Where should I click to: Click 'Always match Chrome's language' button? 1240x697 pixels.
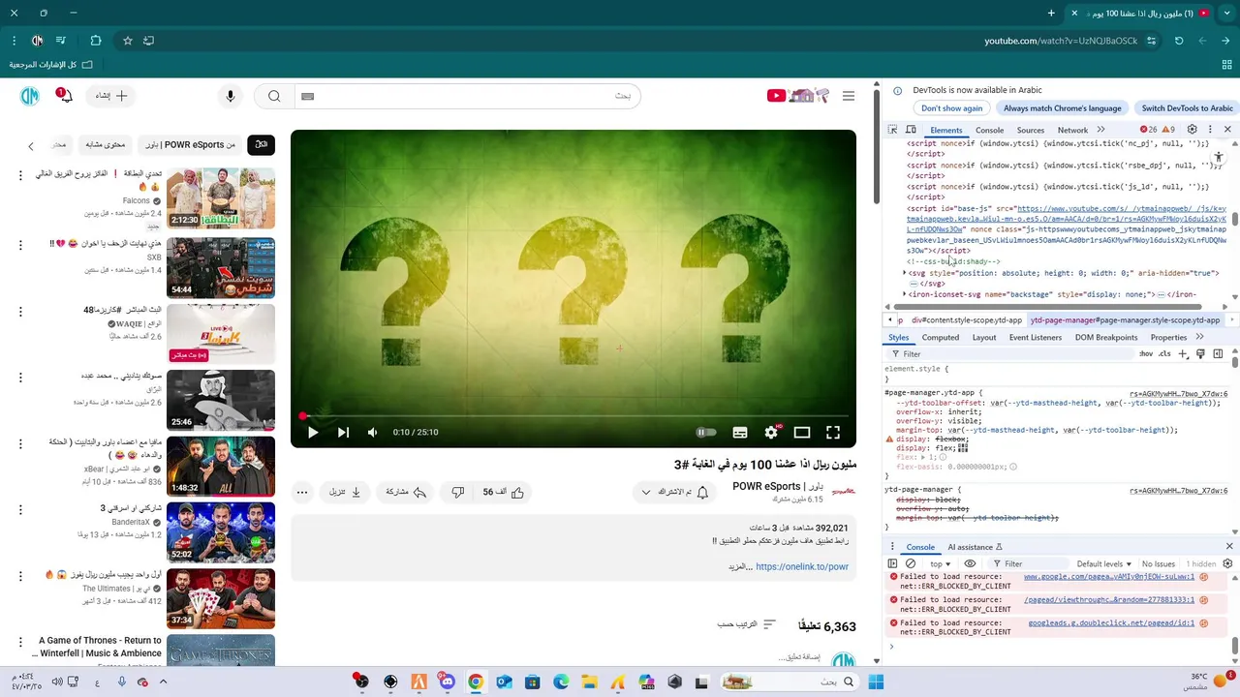point(1063,108)
